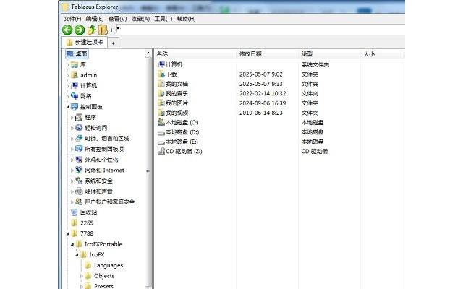The image size is (463, 289).
Task: Expand the 网络 tree node
Action: point(67,96)
